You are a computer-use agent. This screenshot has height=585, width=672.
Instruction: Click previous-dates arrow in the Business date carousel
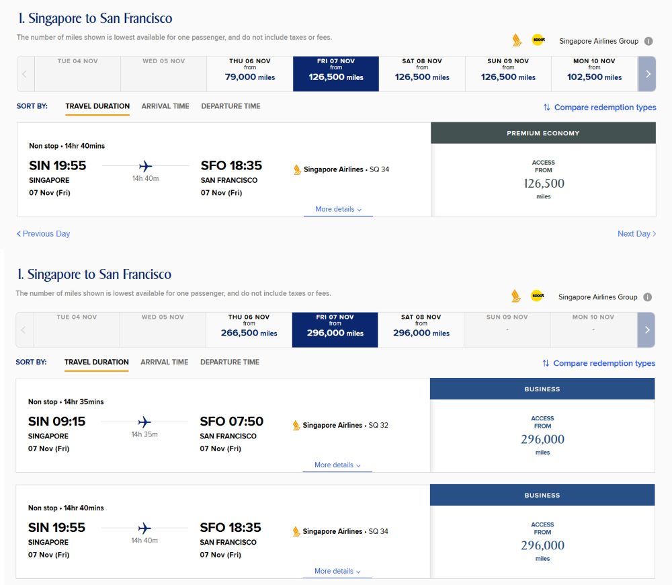pyautogui.click(x=24, y=330)
